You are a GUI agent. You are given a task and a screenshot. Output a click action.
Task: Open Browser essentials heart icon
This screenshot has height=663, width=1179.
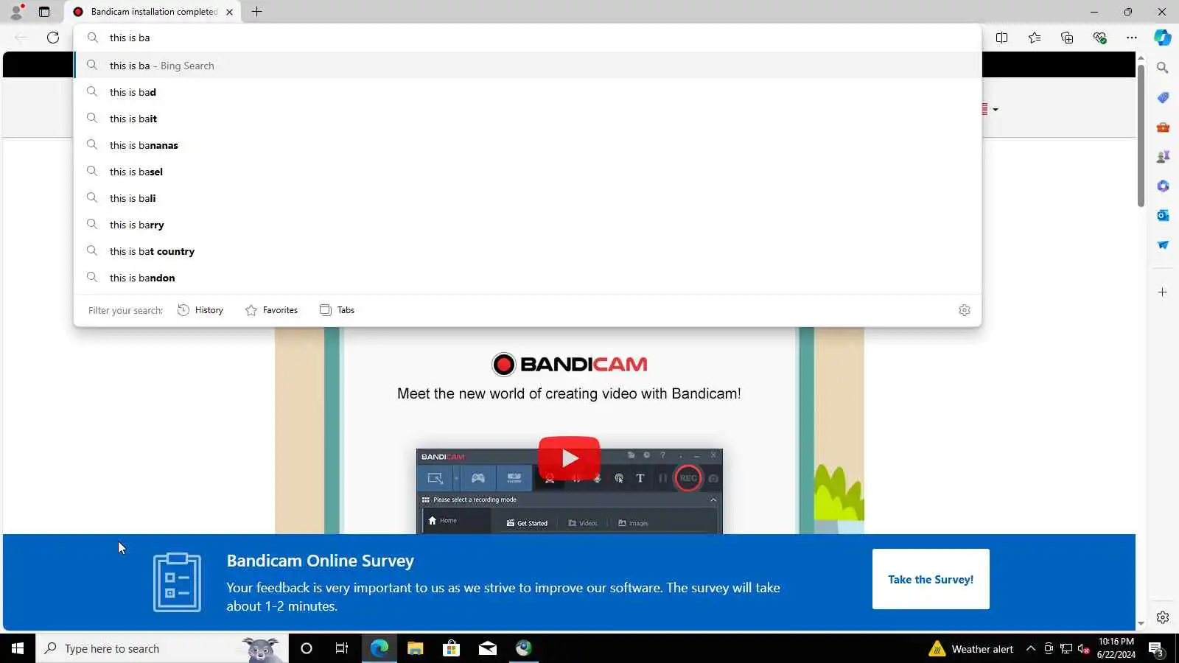coord(1099,38)
